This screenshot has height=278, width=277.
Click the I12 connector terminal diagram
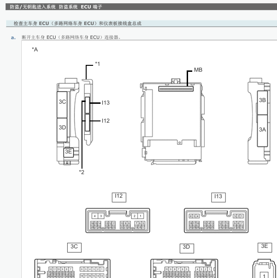118,221
